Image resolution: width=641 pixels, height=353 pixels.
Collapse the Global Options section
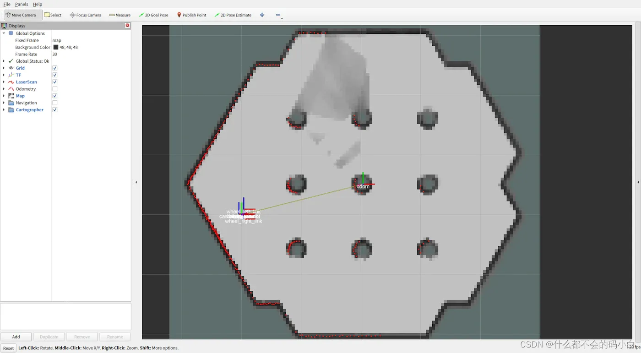coord(4,33)
